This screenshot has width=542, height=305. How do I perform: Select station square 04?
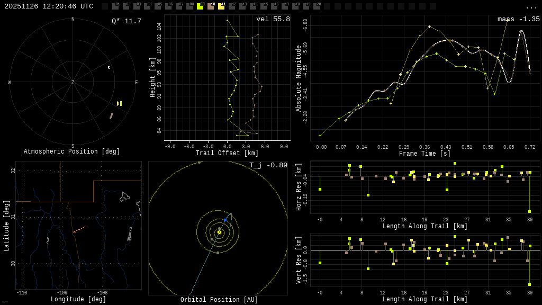(x=147, y=6)
